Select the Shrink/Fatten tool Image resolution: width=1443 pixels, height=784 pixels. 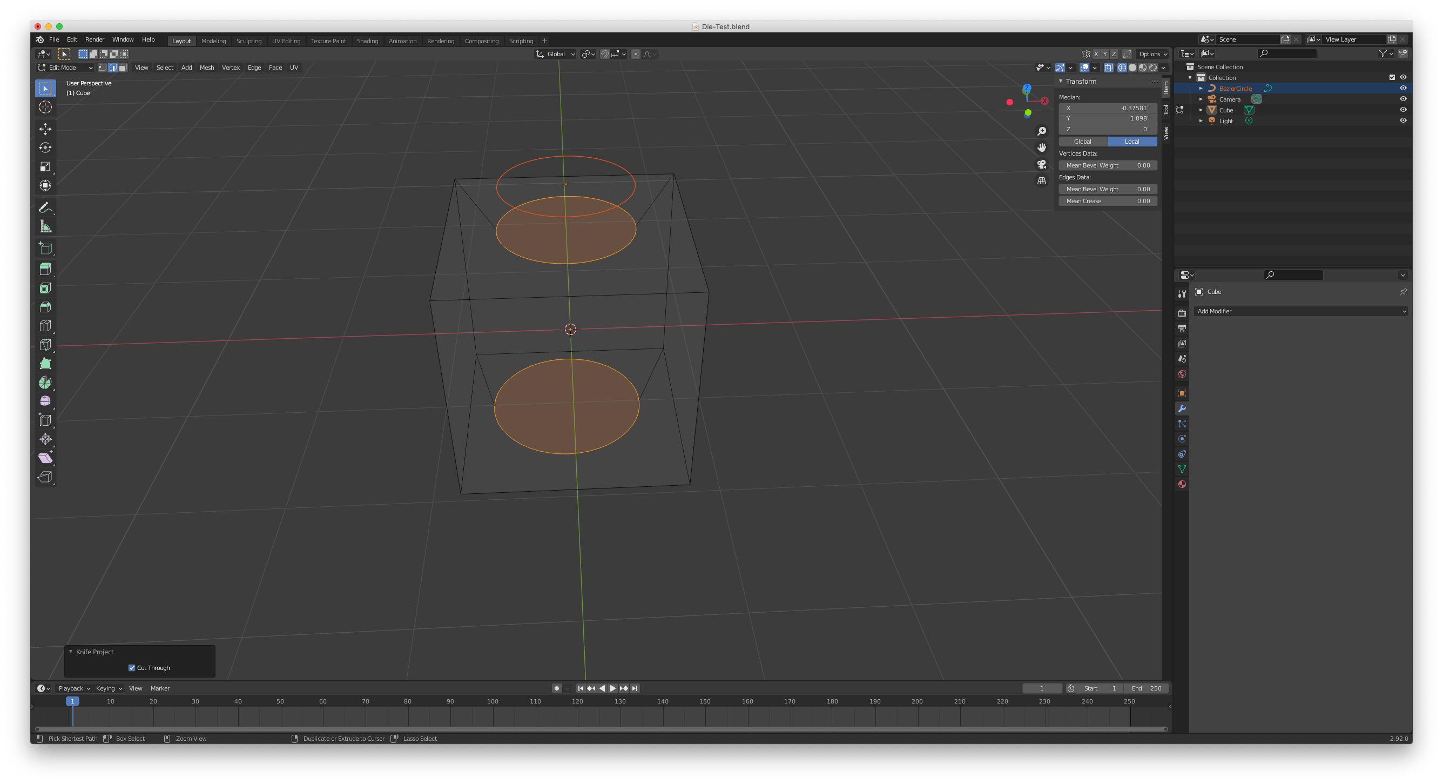45,439
